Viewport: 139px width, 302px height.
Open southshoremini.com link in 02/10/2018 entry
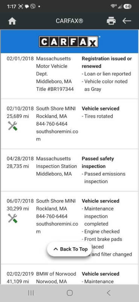(57, 136)
